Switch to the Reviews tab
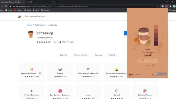Screen dimensions: 176x99 click(98, 55)
